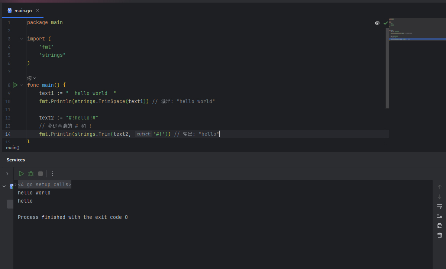
Task: Click the 'text2 := "#!hello!#"' line
Action: (69, 118)
